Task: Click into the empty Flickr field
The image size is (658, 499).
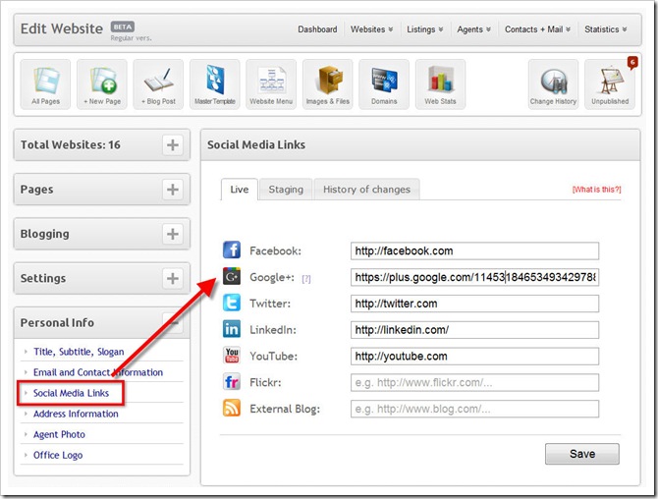Action: pos(474,382)
